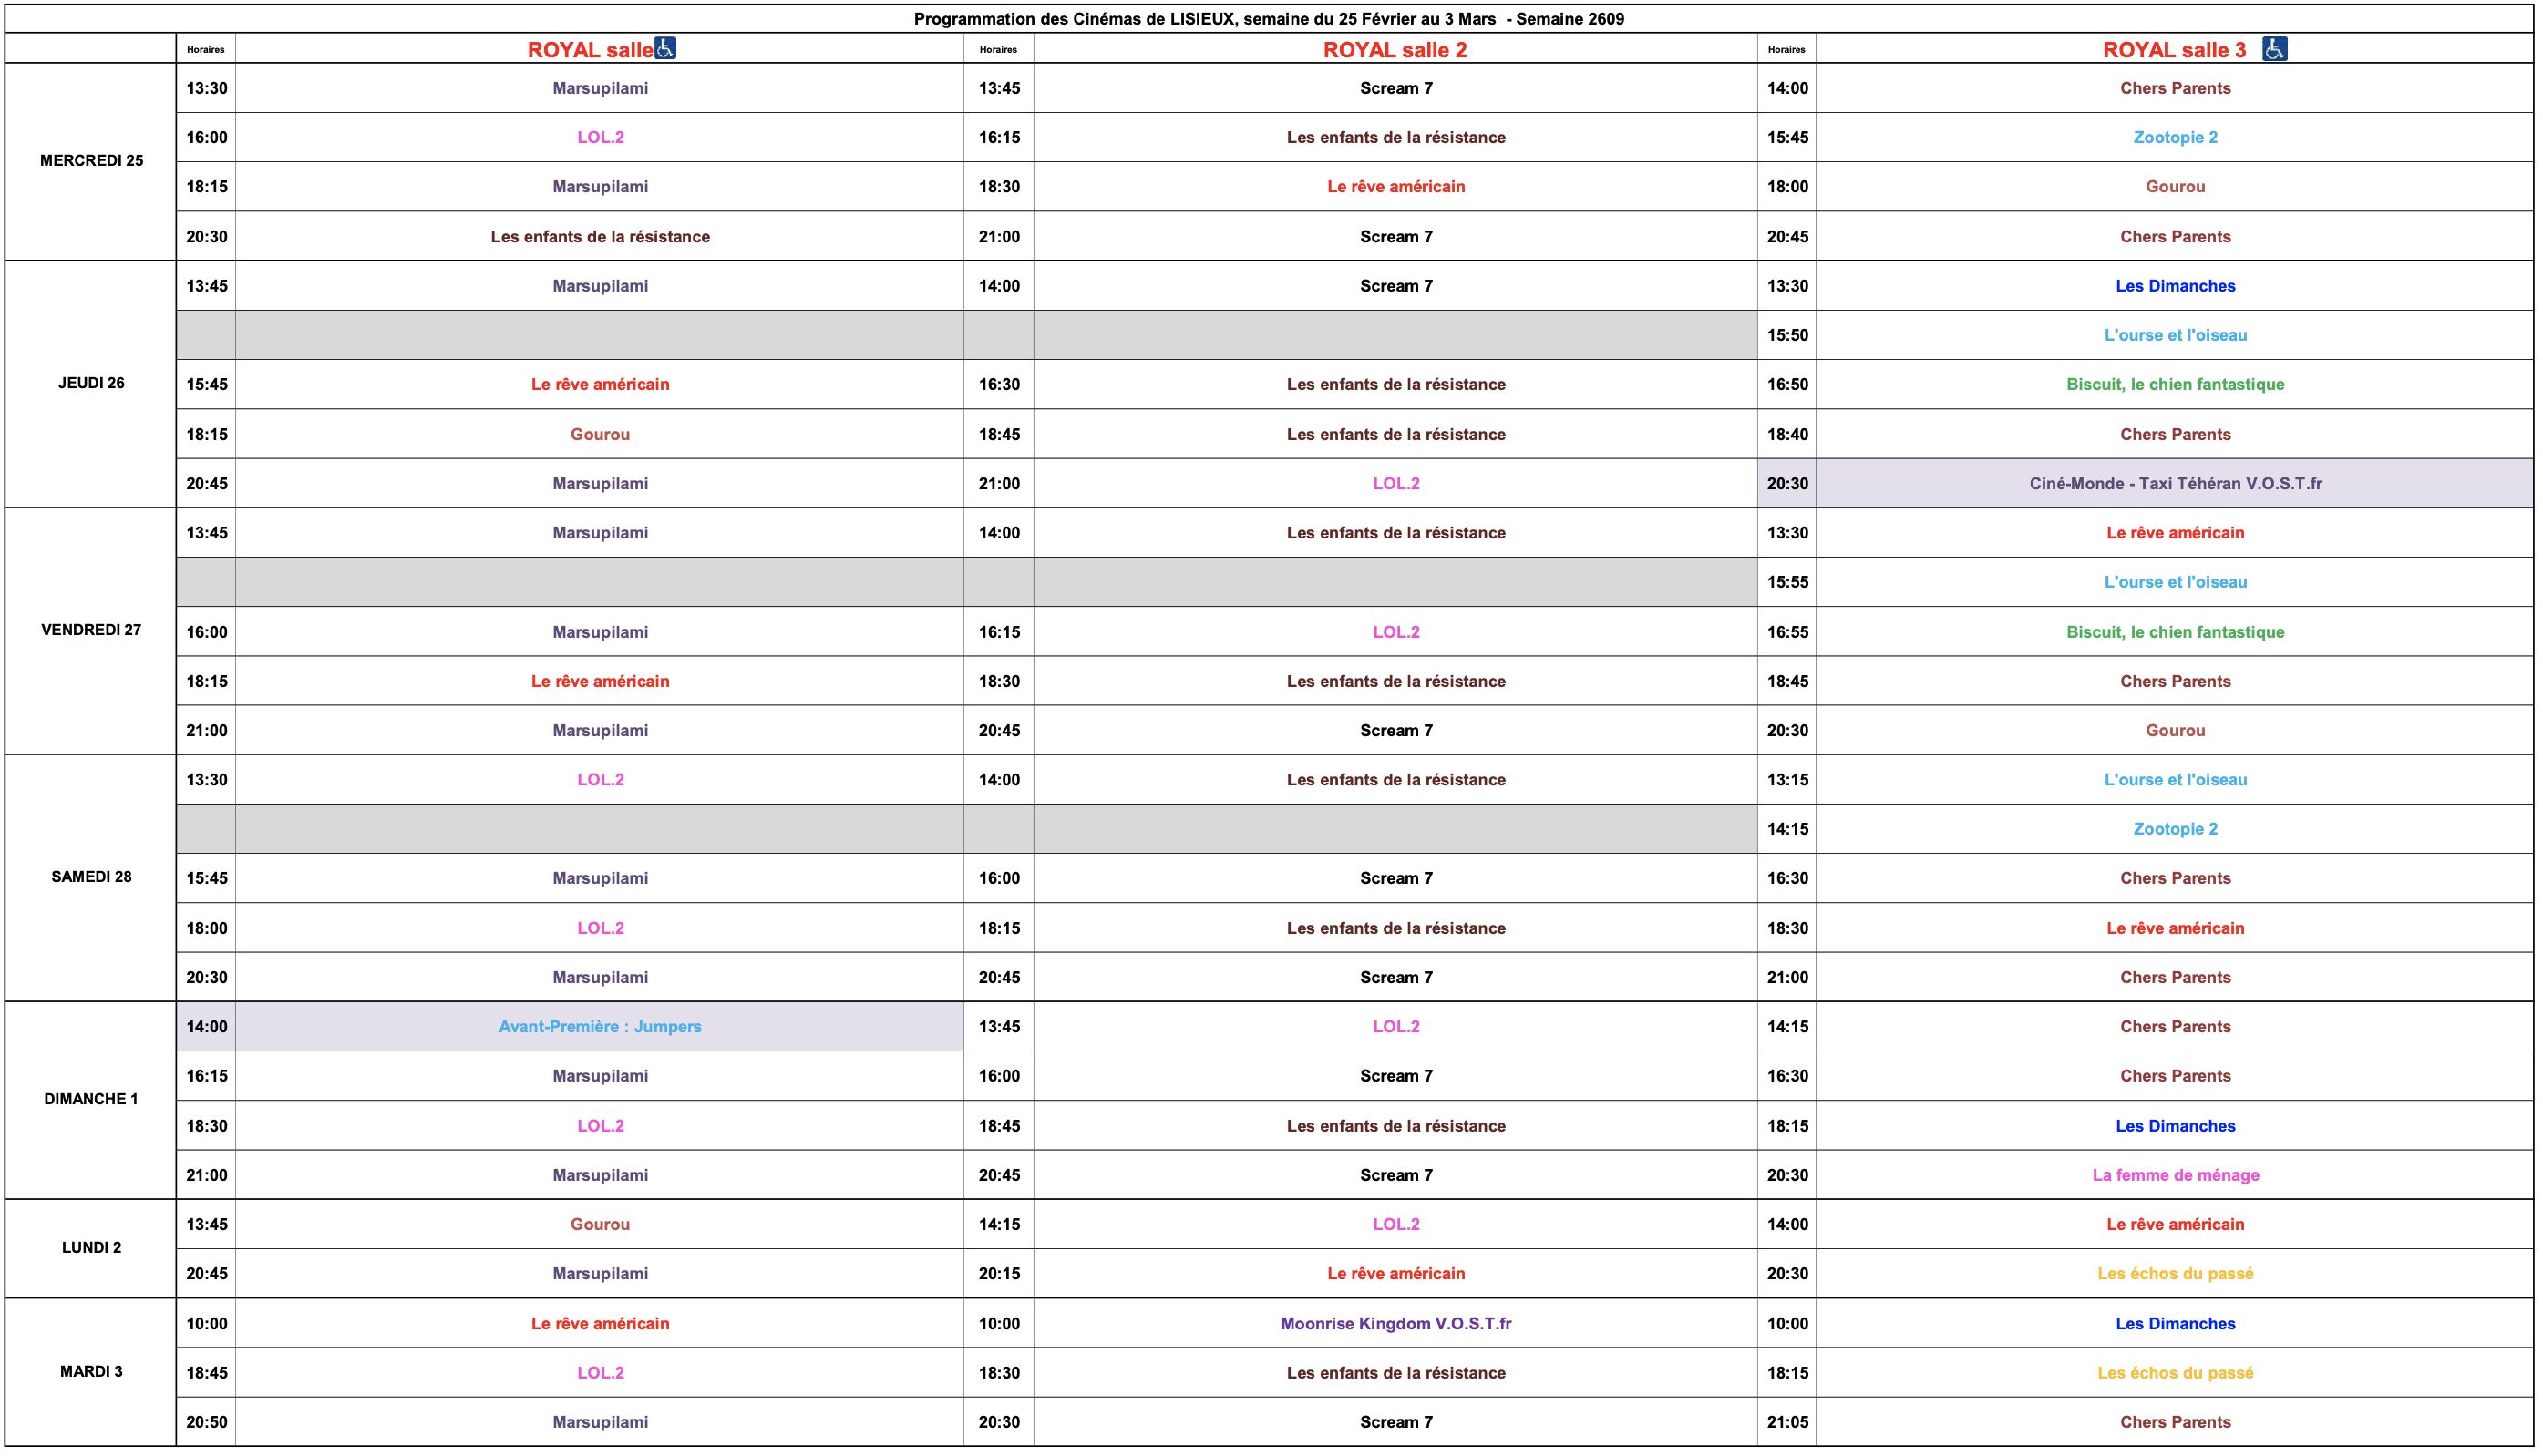Viewport: 2543px width, 1456px height.
Task: Click the LUNDI 2 day label
Action: 91,1248
